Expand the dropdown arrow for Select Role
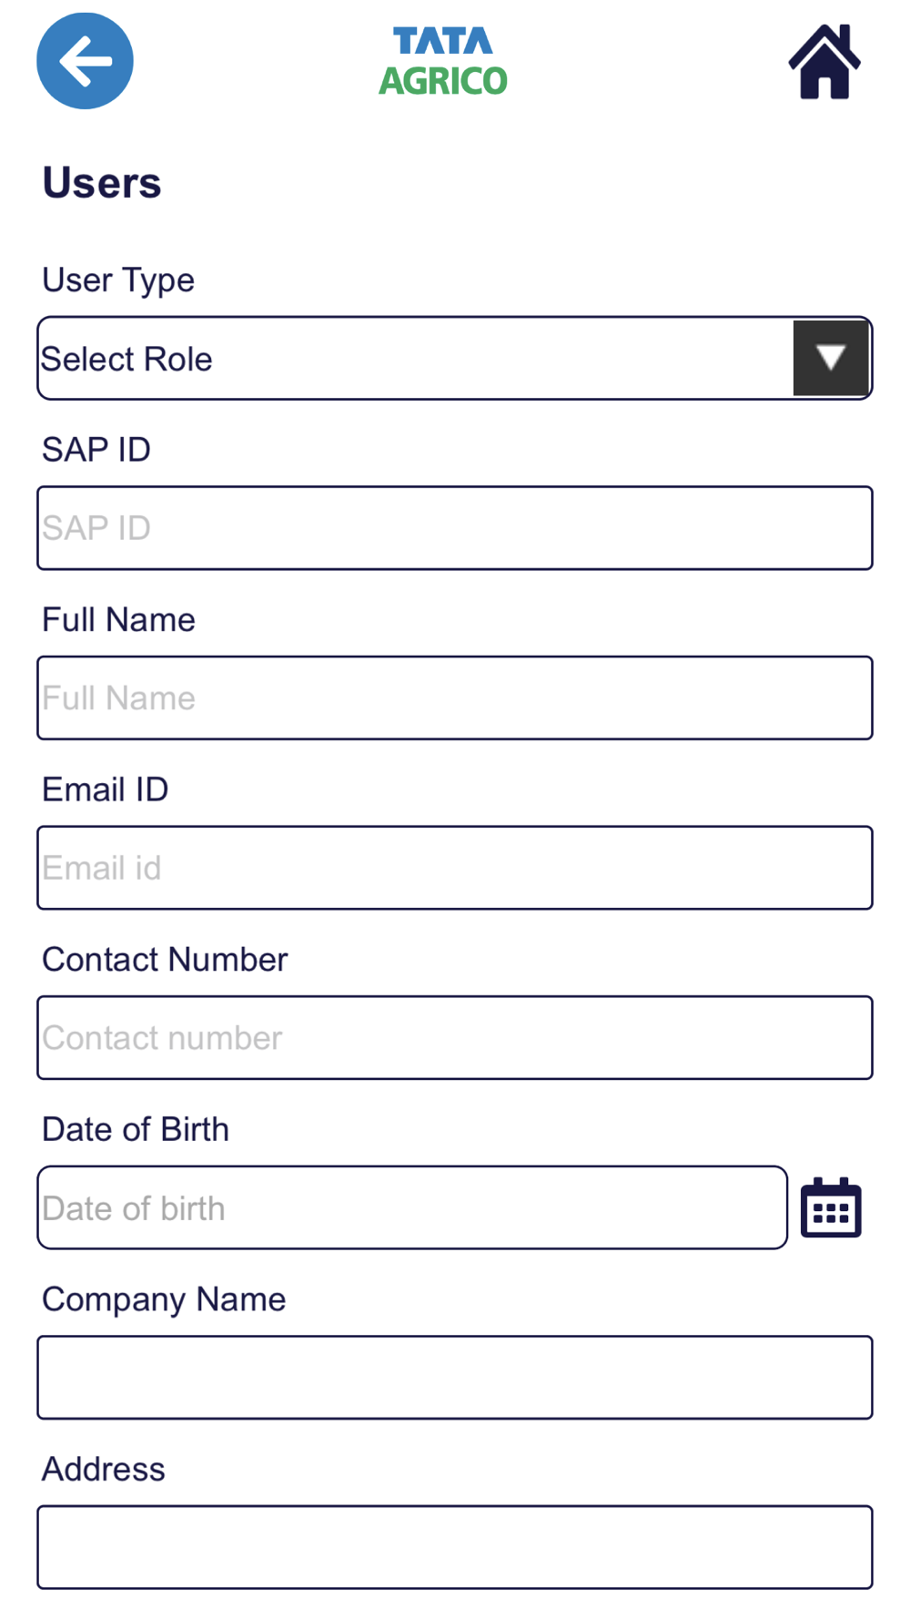Image resolution: width=910 pixels, height=1619 pixels. (831, 358)
